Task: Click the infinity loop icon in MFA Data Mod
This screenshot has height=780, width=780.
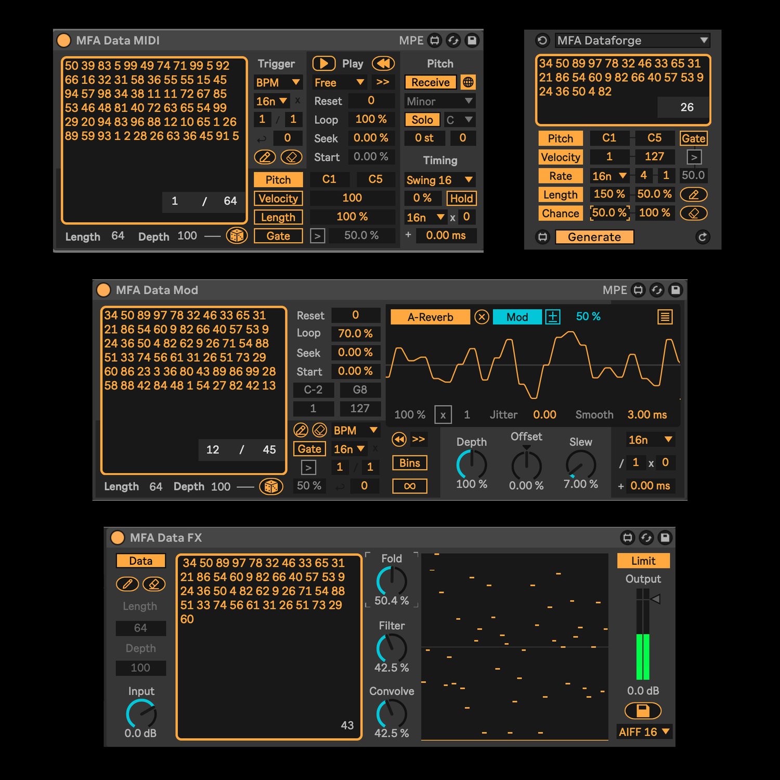Action: tap(409, 486)
